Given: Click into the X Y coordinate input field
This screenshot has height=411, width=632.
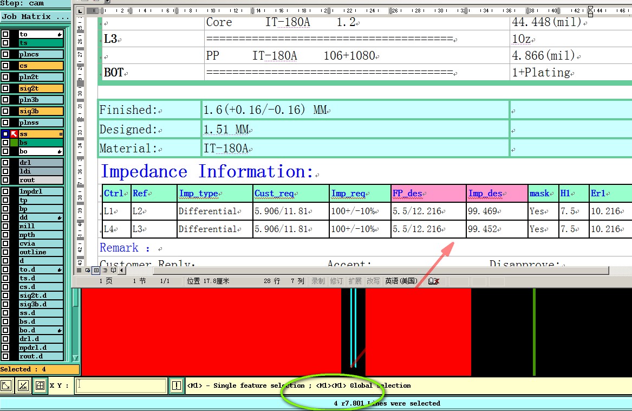Looking at the screenshot, I should [121, 386].
